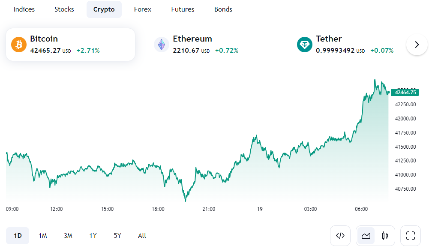Viewport: 432px width, 252px height.
Task: Click the date 19 axis label
Action: [260, 209]
